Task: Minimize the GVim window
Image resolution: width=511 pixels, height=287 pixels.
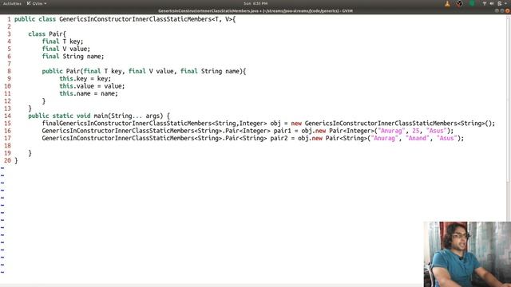Action: (x=497, y=10)
